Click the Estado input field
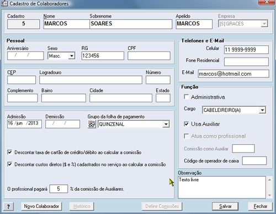Viewport: 276px width, 214px height. tap(163, 98)
